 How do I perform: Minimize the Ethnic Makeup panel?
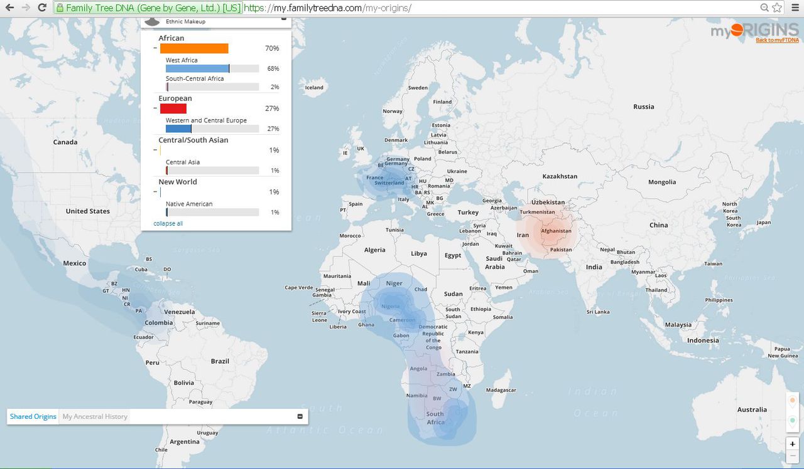coord(283,19)
